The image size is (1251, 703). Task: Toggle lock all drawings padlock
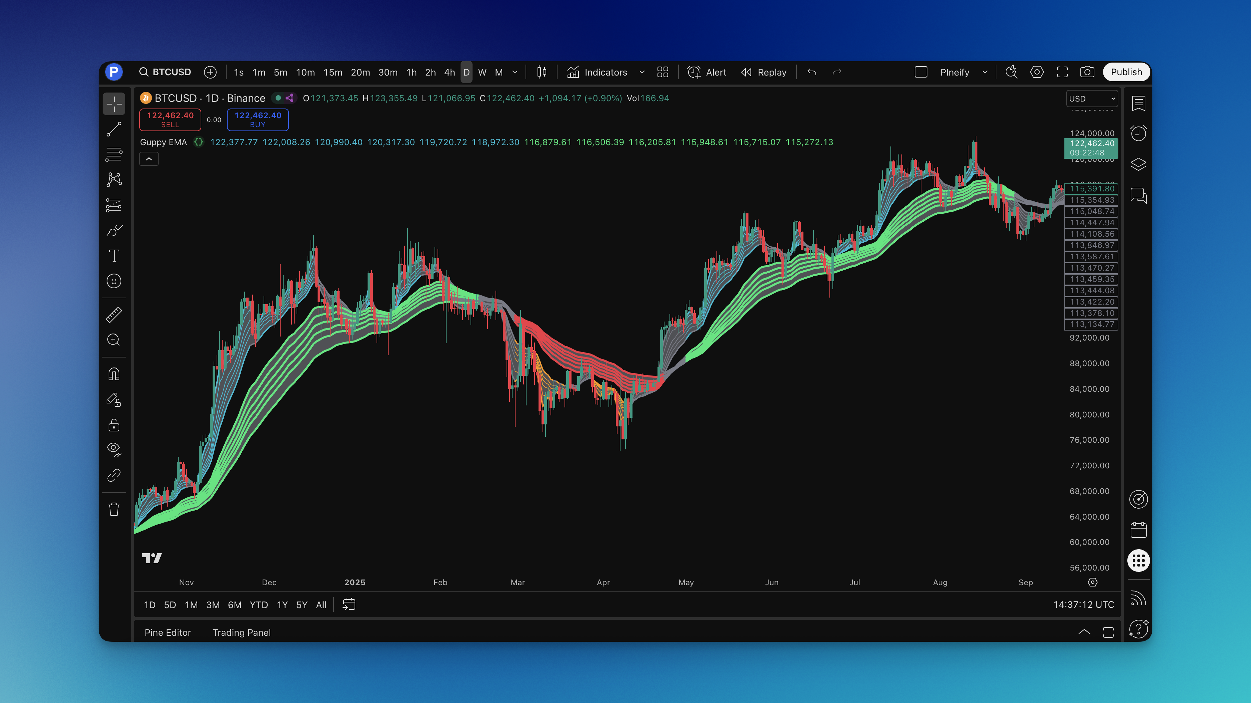point(114,425)
